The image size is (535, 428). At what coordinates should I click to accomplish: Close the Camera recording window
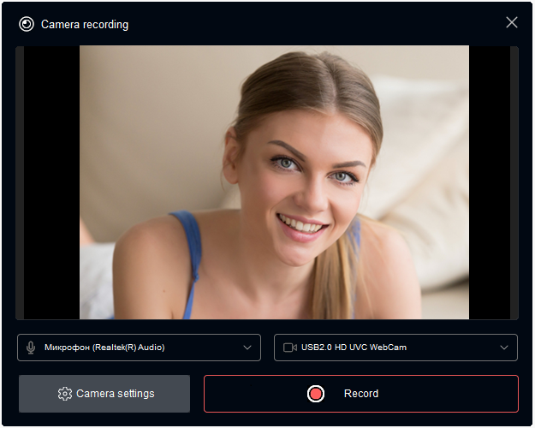pos(512,22)
